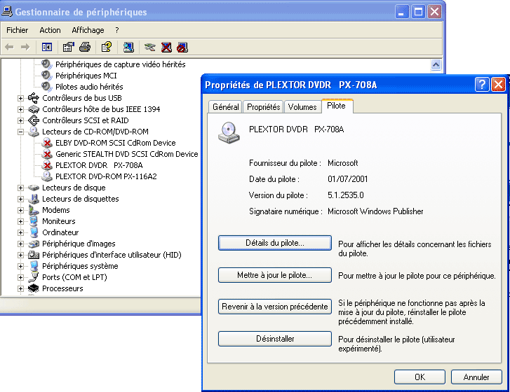The image size is (510, 392).
Task: Click the Generic STEALTH DVD disabled icon
Action: pos(47,154)
